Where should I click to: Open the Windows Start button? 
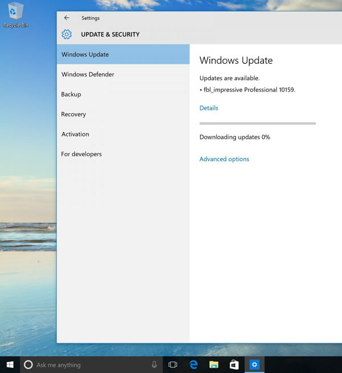(10, 364)
